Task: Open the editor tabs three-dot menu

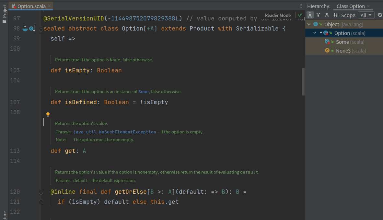Action: click(301, 6)
